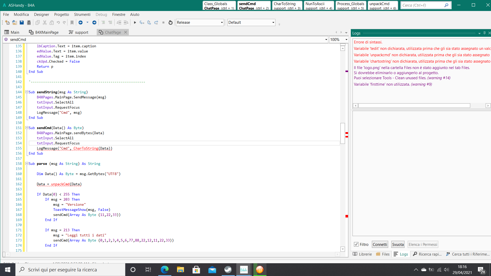Click the New file toolbar icon
The image size is (491, 276).
point(7,22)
